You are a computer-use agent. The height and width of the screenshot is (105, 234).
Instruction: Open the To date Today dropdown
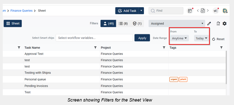point(201,38)
